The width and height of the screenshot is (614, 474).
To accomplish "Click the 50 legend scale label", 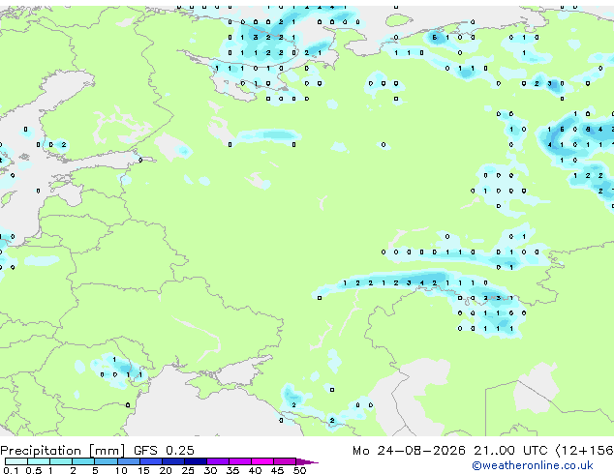I will tap(299, 470).
